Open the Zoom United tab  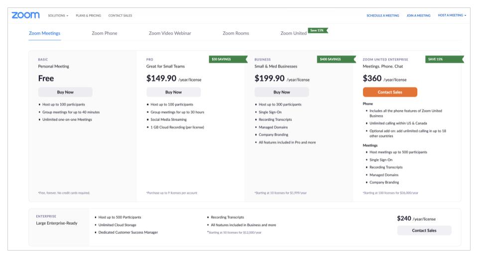[x=293, y=33]
